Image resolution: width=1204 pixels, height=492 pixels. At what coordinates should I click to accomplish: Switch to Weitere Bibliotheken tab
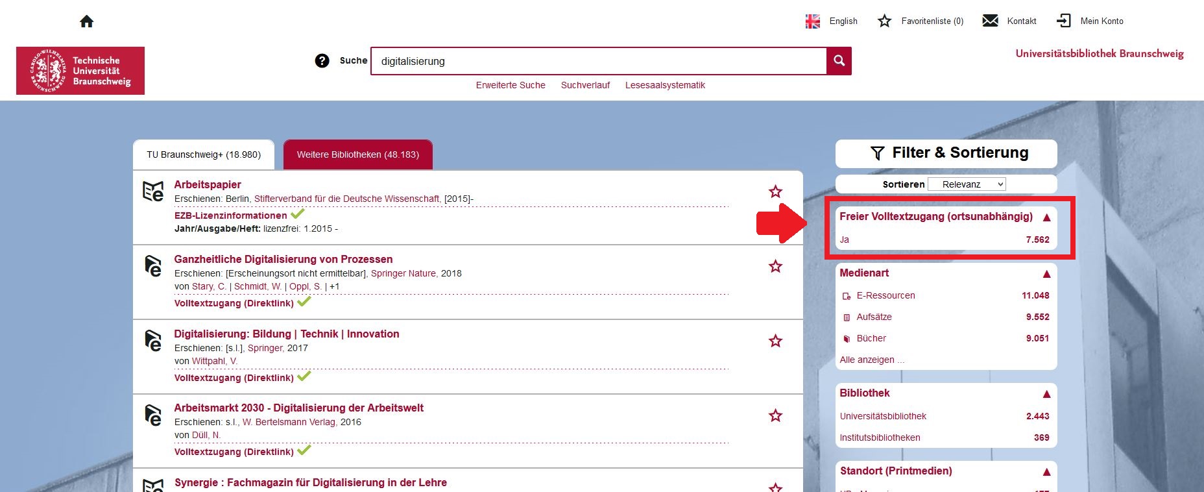(358, 154)
